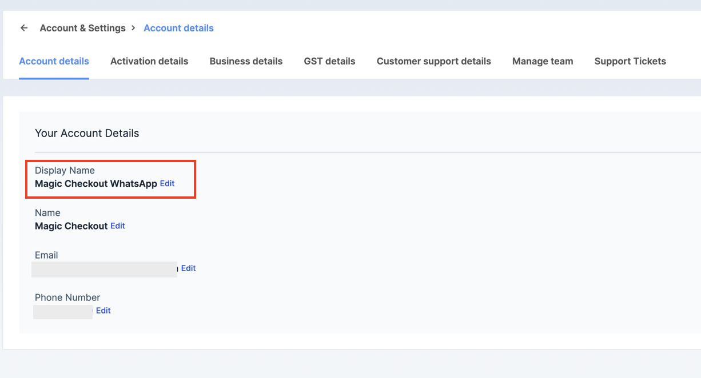Click the Your Account Details heading

coord(87,133)
